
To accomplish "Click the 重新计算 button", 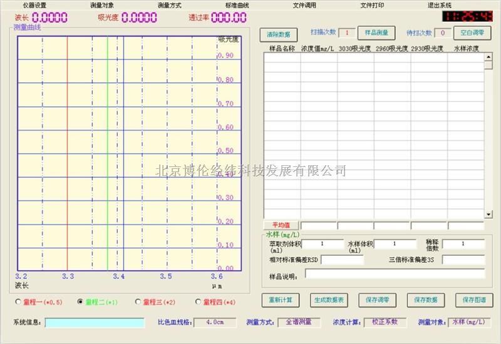I will pos(281,300).
